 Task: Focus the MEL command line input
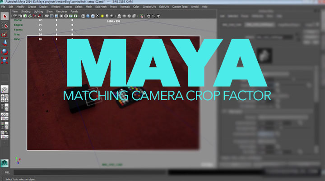click(x=90, y=172)
